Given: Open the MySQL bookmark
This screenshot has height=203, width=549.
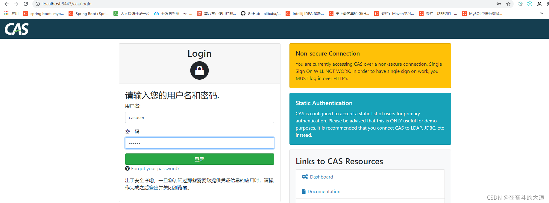Looking at the screenshot, I should [x=482, y=13].
